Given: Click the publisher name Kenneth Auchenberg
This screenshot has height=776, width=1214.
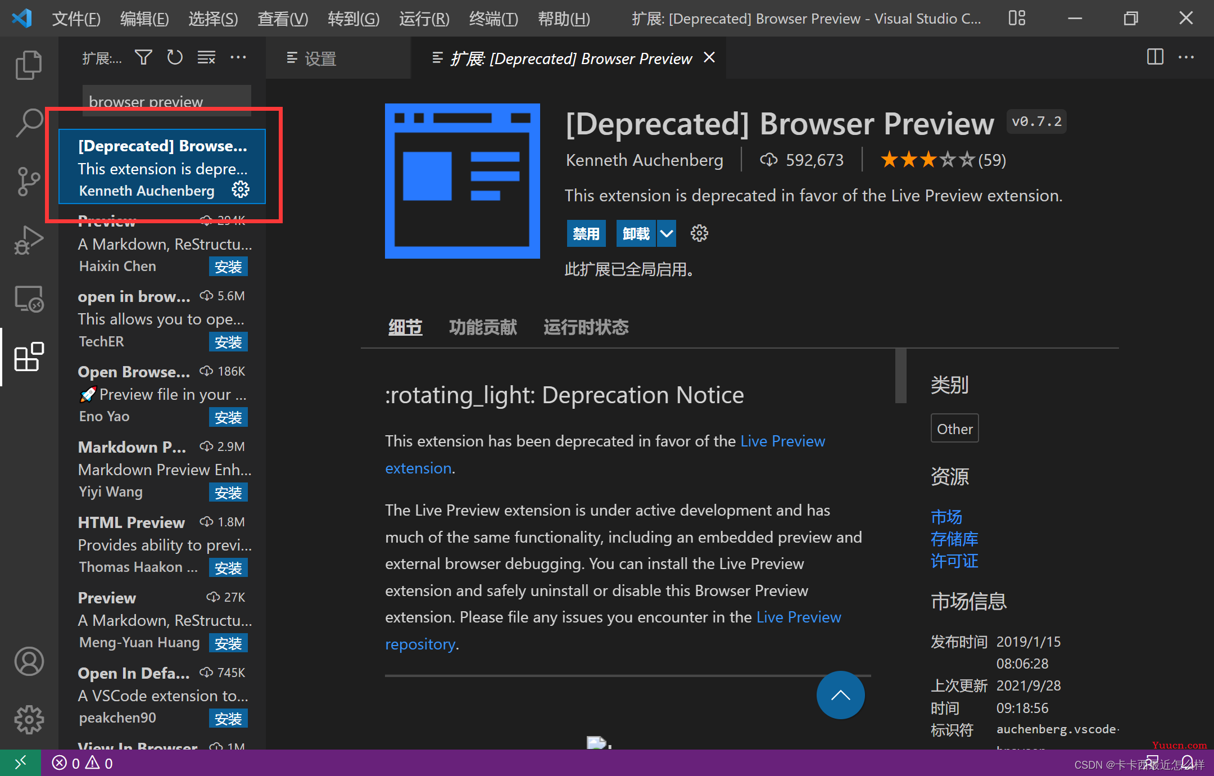Looking at the screenshot, I should [645, 160].
